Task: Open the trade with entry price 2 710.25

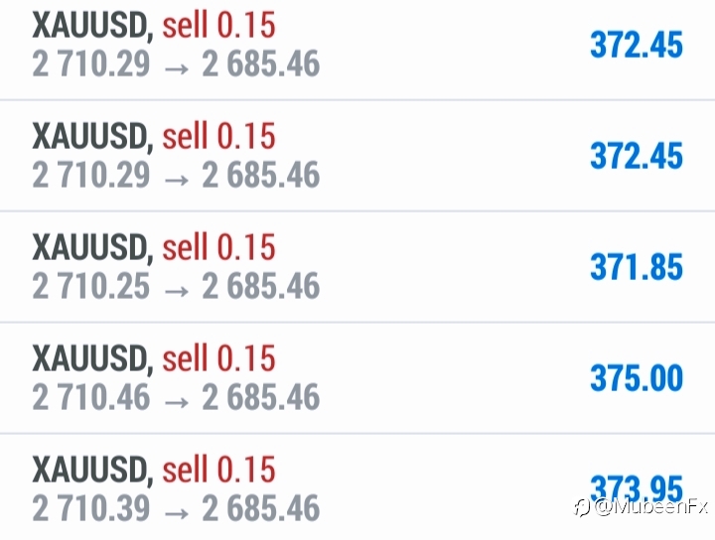Action: pyautogui.click(x=357, y=267)
